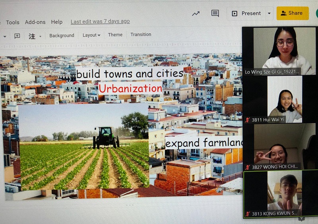
Task: Click the add comment toolbar icon
Action: (x=17, y=36)
